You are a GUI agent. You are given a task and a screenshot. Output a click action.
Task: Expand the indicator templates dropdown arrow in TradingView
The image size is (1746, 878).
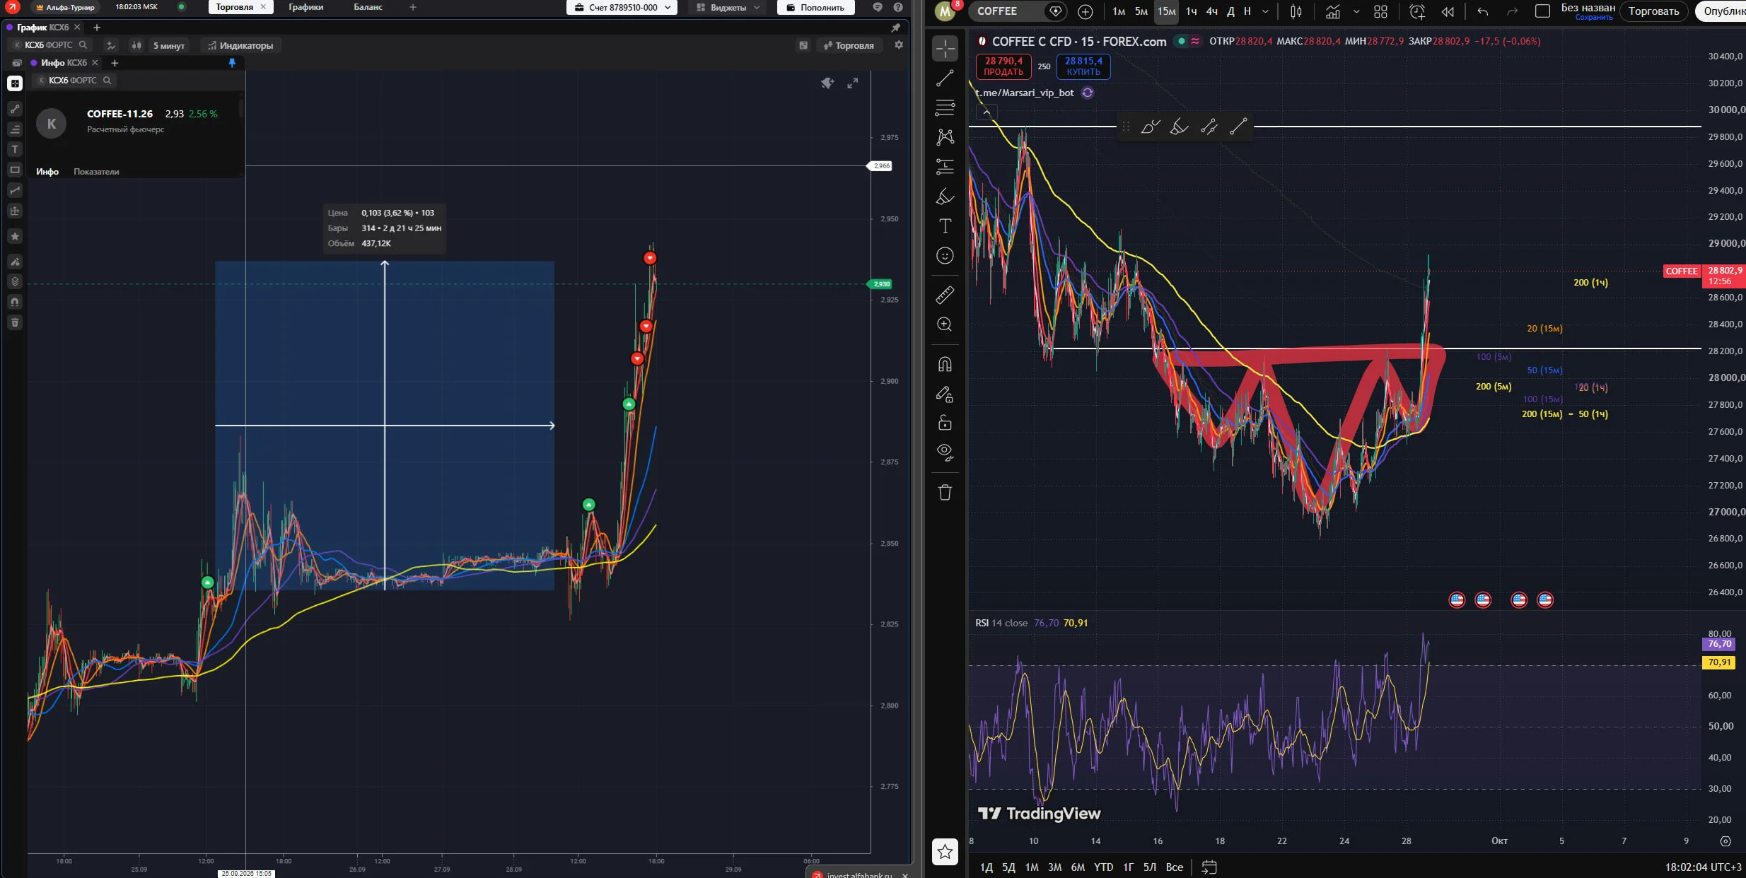point(1356,11)
